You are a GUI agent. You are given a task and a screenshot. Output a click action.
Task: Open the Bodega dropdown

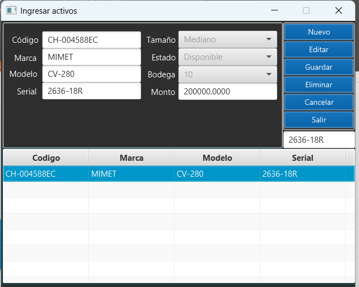(x=227, y=75)
